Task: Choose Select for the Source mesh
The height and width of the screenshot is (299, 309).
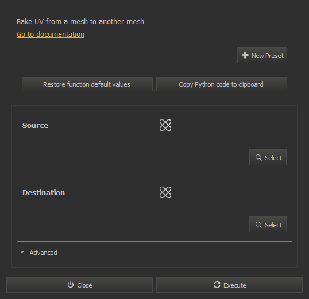Action: click(x=268, y=157)
